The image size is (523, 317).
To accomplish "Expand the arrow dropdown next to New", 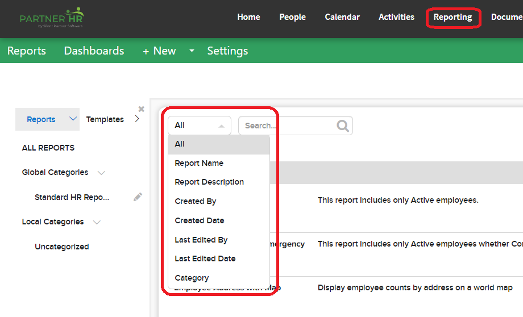I will [192, 51].
